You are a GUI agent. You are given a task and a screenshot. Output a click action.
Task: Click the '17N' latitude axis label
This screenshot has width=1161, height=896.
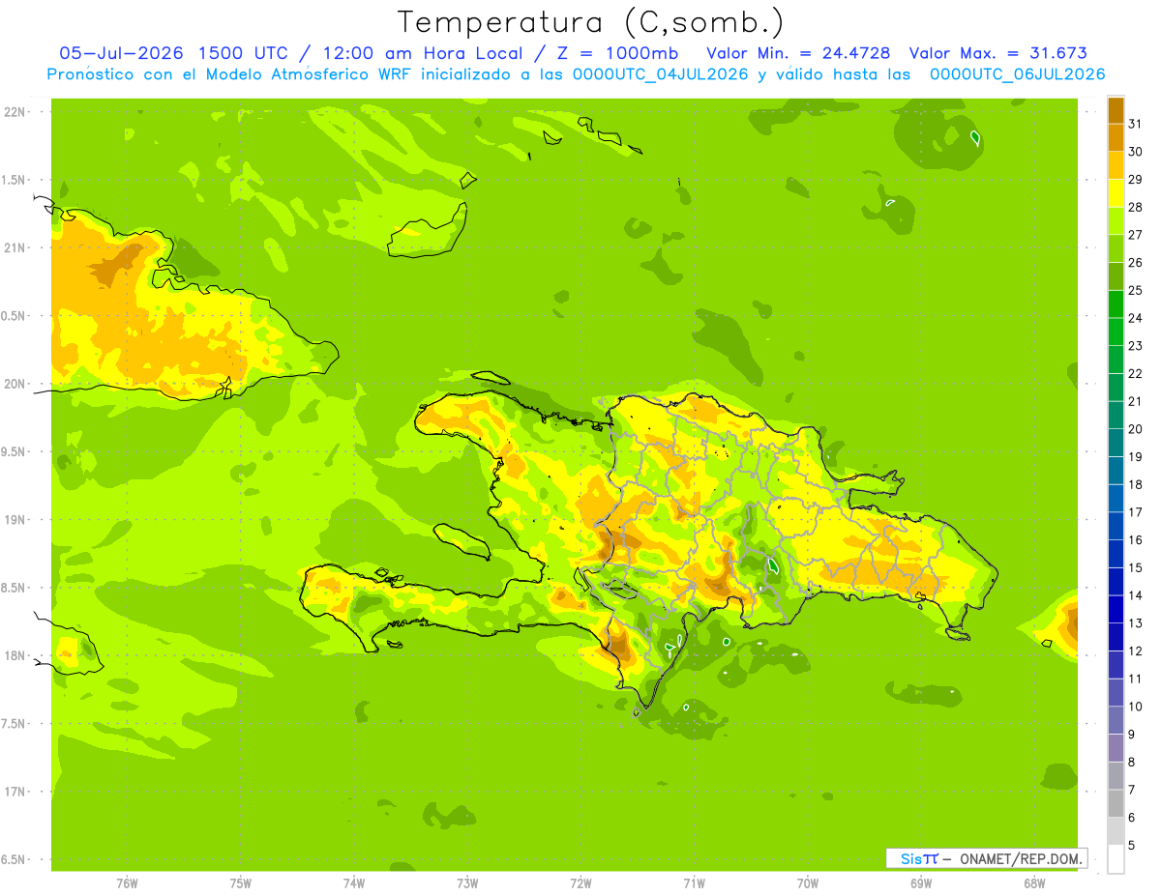pyautogui.click(x=15, y=792)
